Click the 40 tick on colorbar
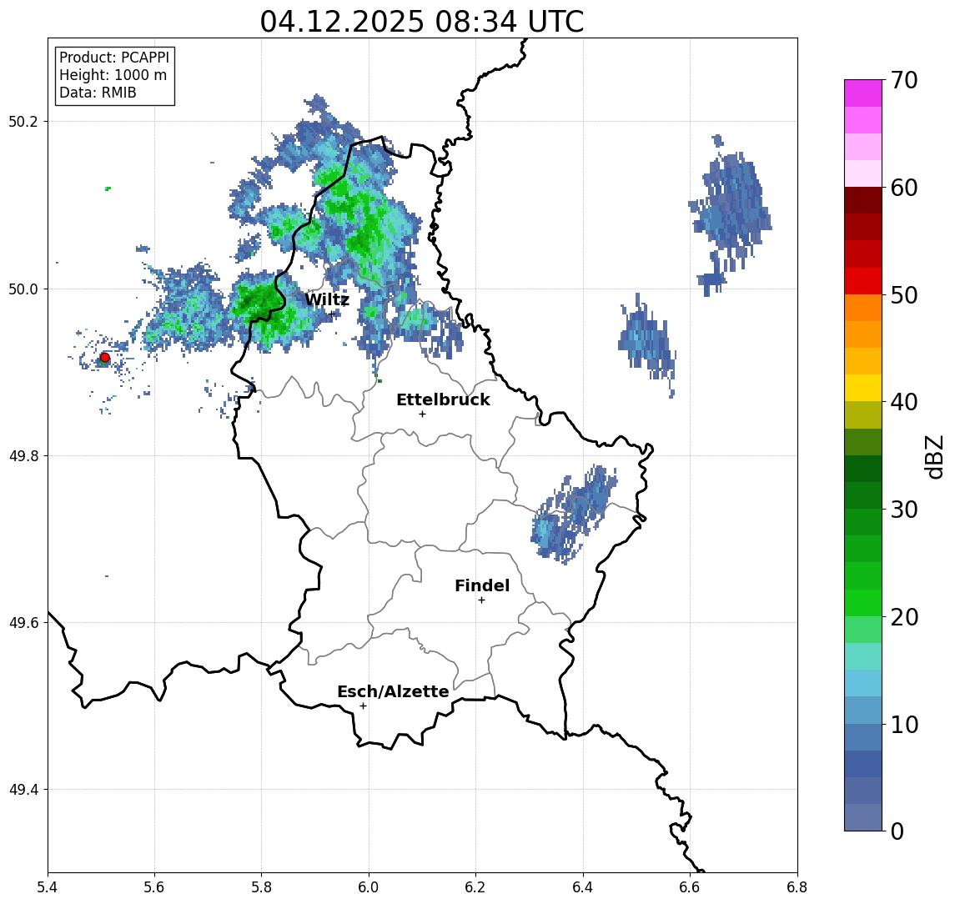 click(904, 402)
